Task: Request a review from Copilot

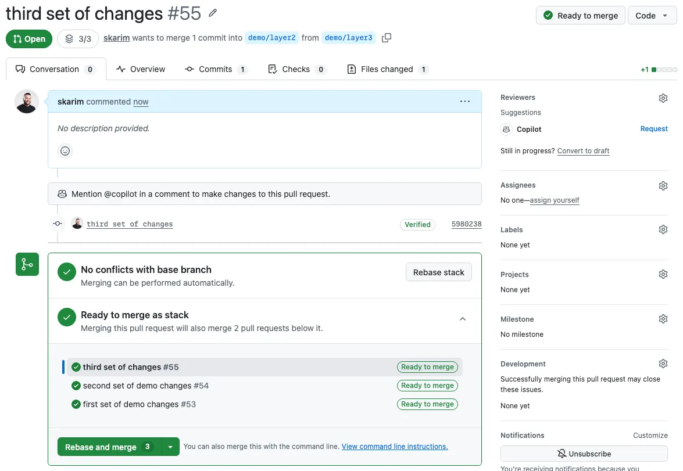Action: pyautogui.click(x=653, y=128)
